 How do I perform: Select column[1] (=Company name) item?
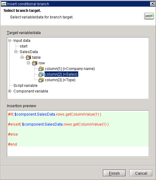(x=70, y=69)
